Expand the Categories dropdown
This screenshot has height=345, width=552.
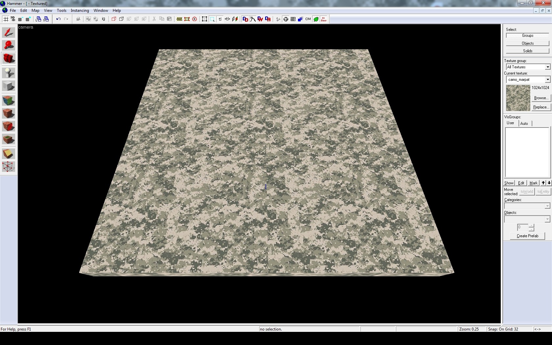[x=547, y=206]
